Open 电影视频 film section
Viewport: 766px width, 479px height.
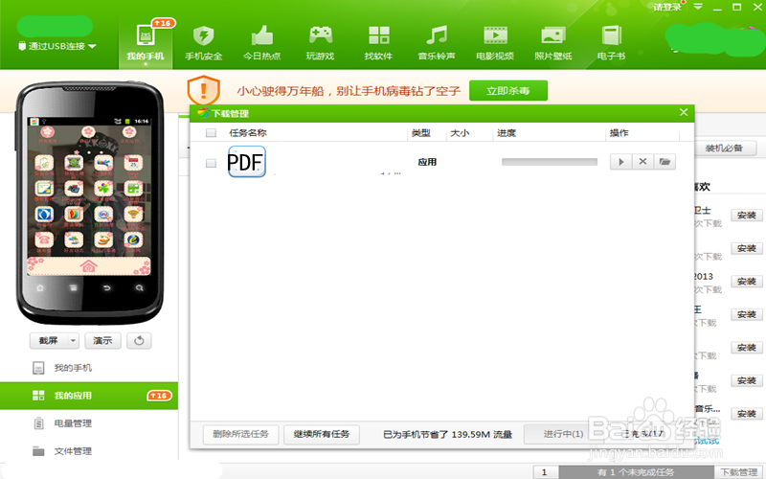coord(495,43)
